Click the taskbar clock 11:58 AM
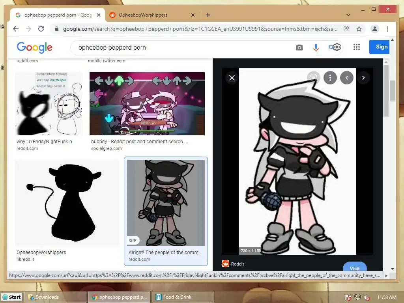This screenshot has width=404, height=303. (x=387, y=297)
